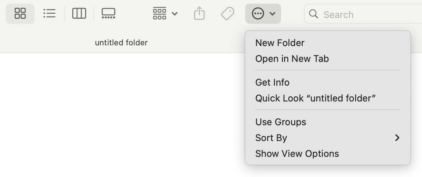422x177 pixels.
Task: Select Open in New Tab
Action: pos(292,59)
